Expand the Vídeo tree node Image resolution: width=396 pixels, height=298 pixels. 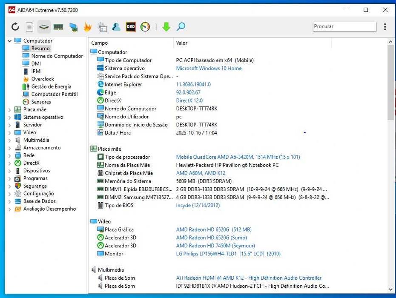pos(10,132)
